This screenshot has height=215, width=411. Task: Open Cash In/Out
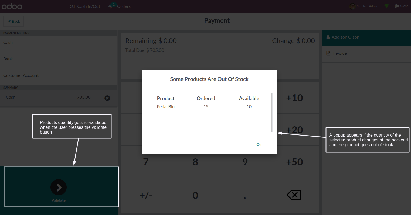point(85,6)
